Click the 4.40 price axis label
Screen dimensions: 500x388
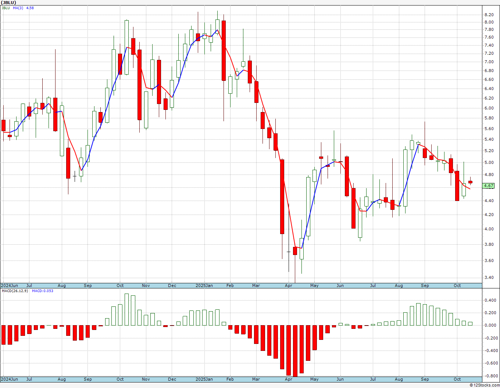click(x=489, y=201)
